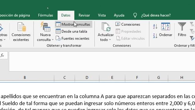This screenshot has height=110, width=195.
Task: Click the lightbulb Tell Me icon
Action: (135, 15)
